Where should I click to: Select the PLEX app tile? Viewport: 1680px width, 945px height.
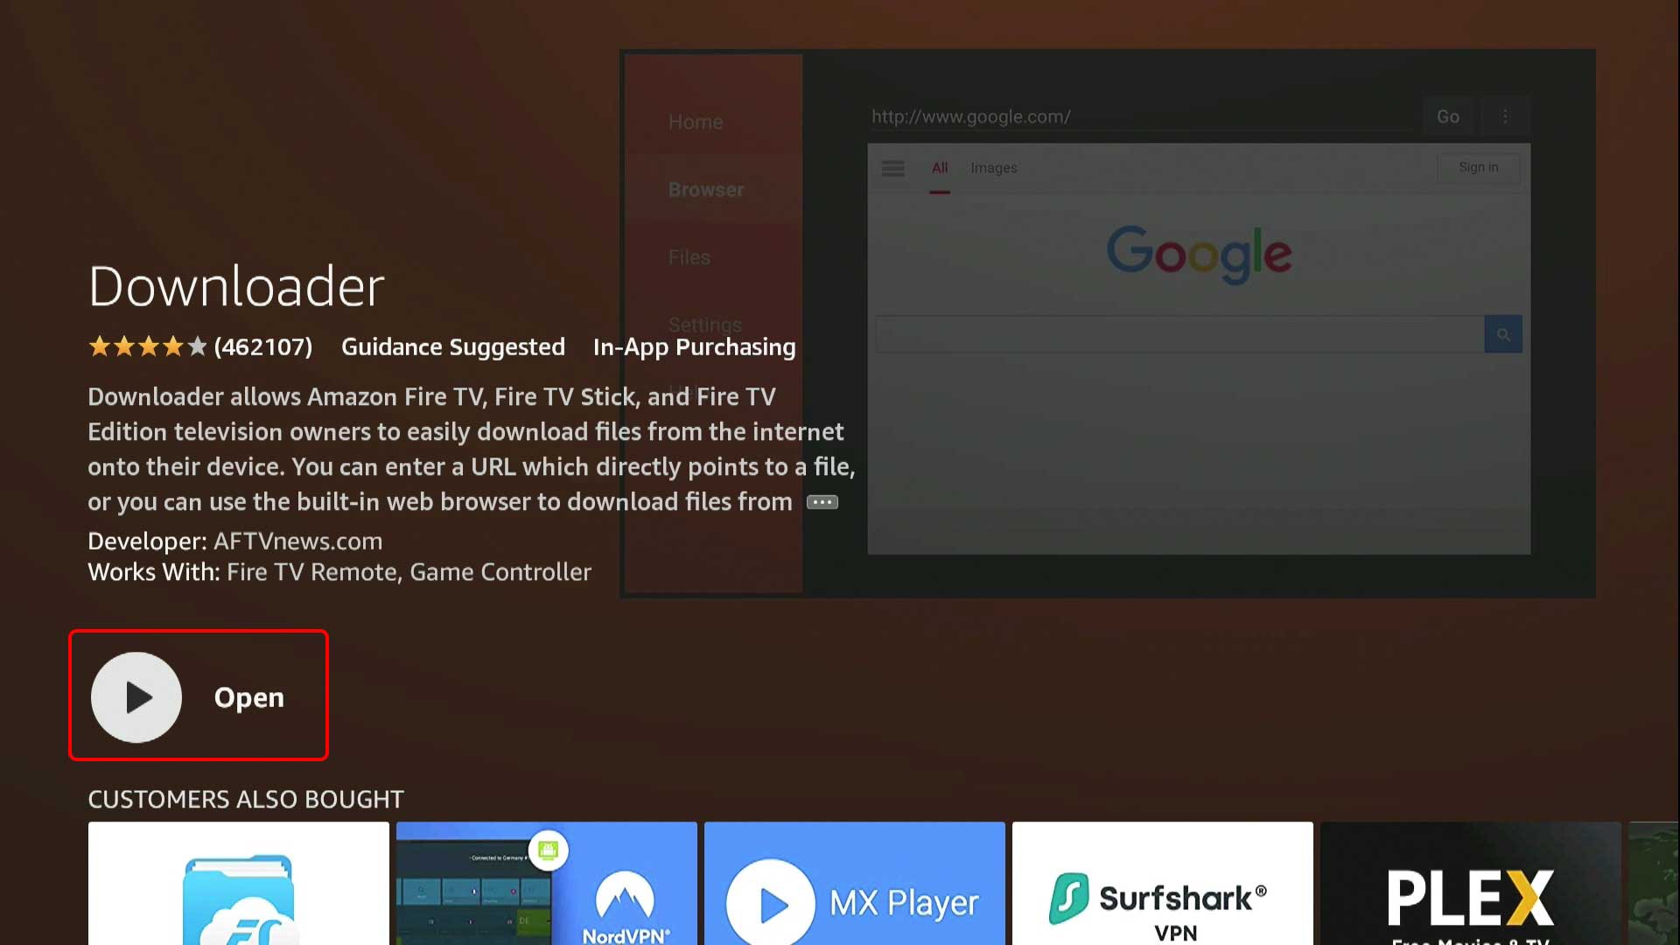pyautogui.click(x=1470, y=884)
